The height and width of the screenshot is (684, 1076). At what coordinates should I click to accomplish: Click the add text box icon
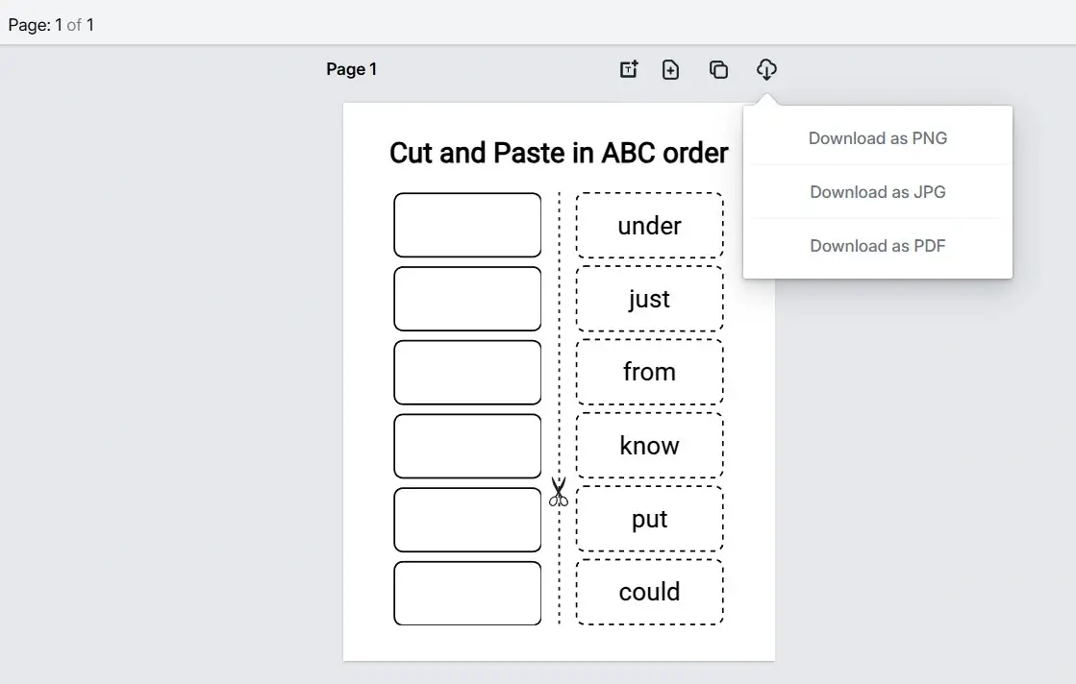pyautogui.click(x=629, y=69)
